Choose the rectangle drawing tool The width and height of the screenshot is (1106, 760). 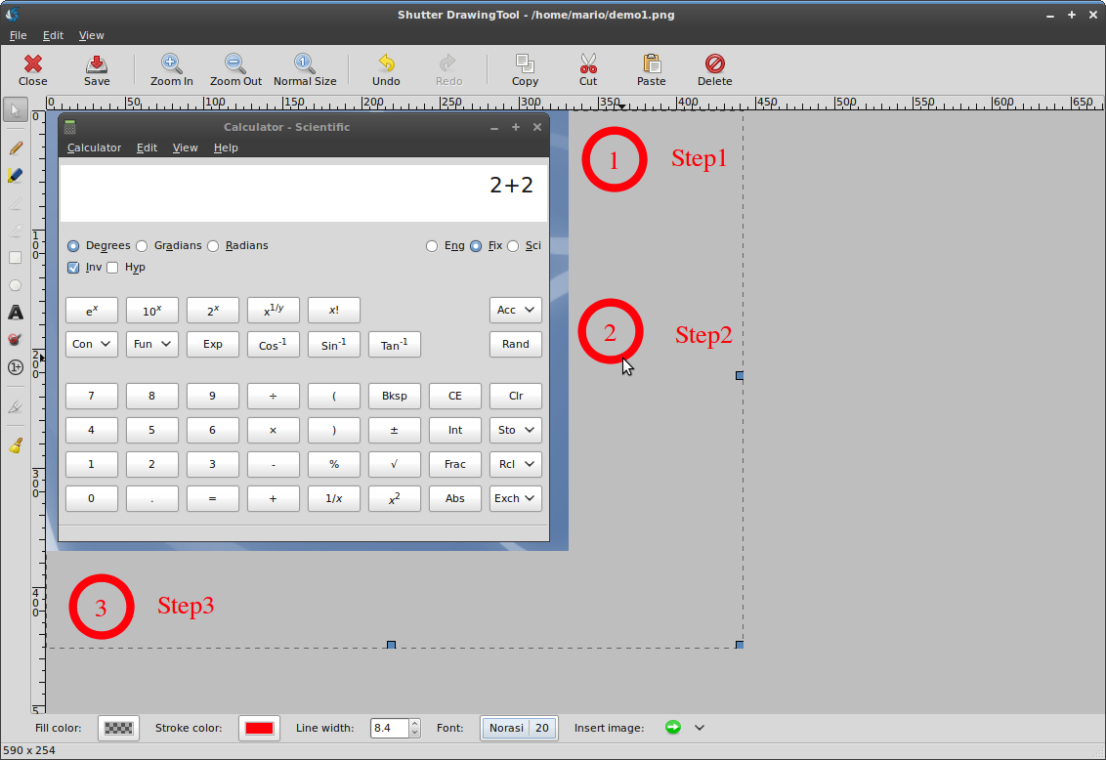[x=15, y=258]
